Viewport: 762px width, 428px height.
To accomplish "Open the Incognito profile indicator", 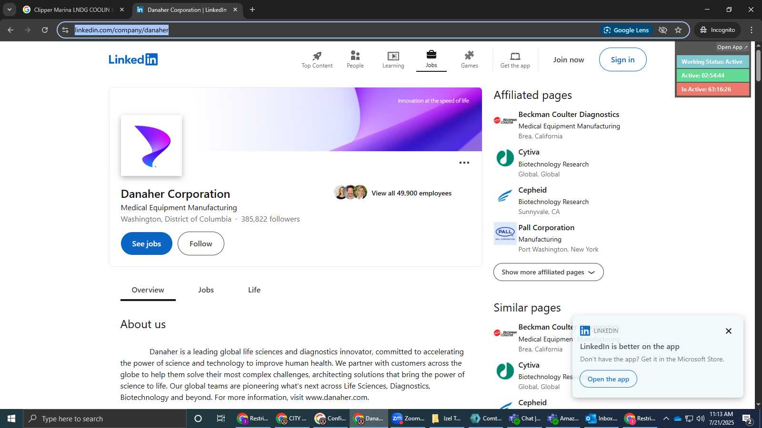I will pos(717,30).
